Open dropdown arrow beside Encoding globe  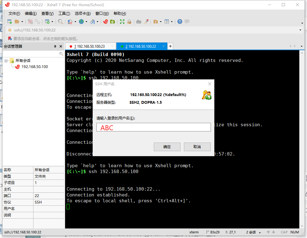point(86,22)
